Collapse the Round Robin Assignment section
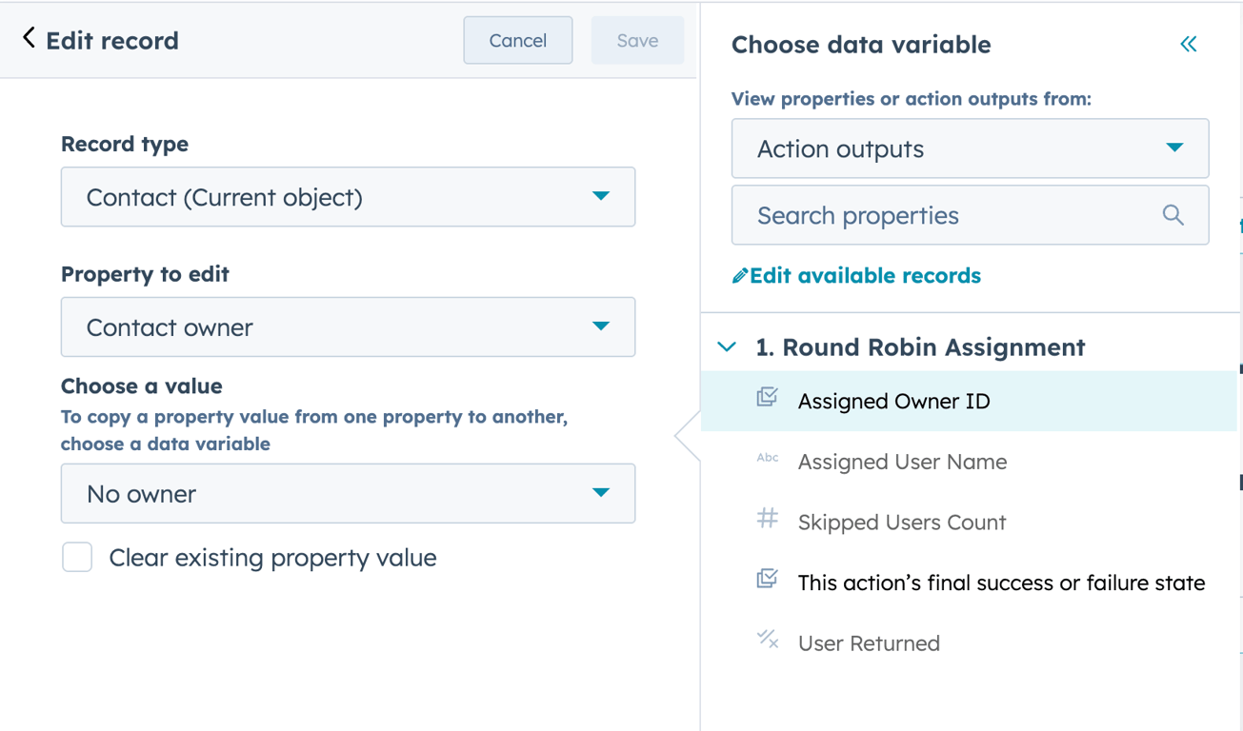Screen dimensions: 1243x731 (x=727, y=347)
